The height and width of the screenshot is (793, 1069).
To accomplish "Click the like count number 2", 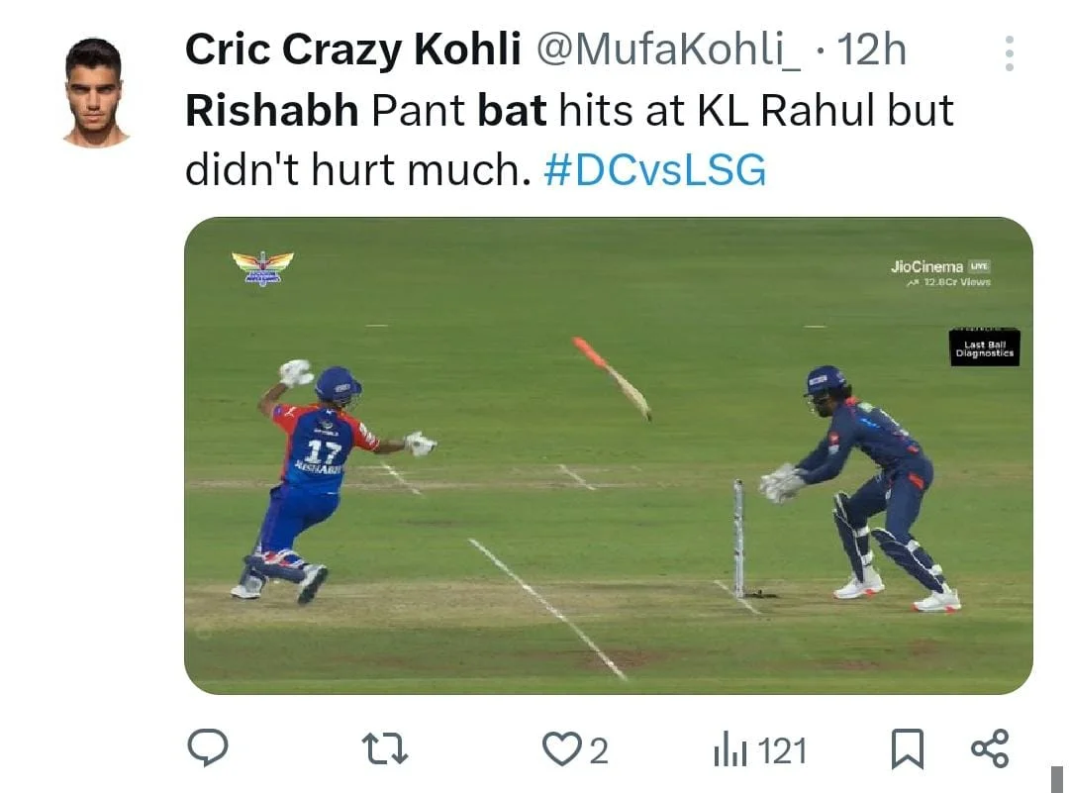I will coord(599,751).
